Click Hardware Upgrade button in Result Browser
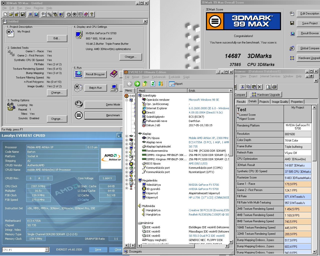Viewport: 320px width, 256px height. [x=266, y=94]
